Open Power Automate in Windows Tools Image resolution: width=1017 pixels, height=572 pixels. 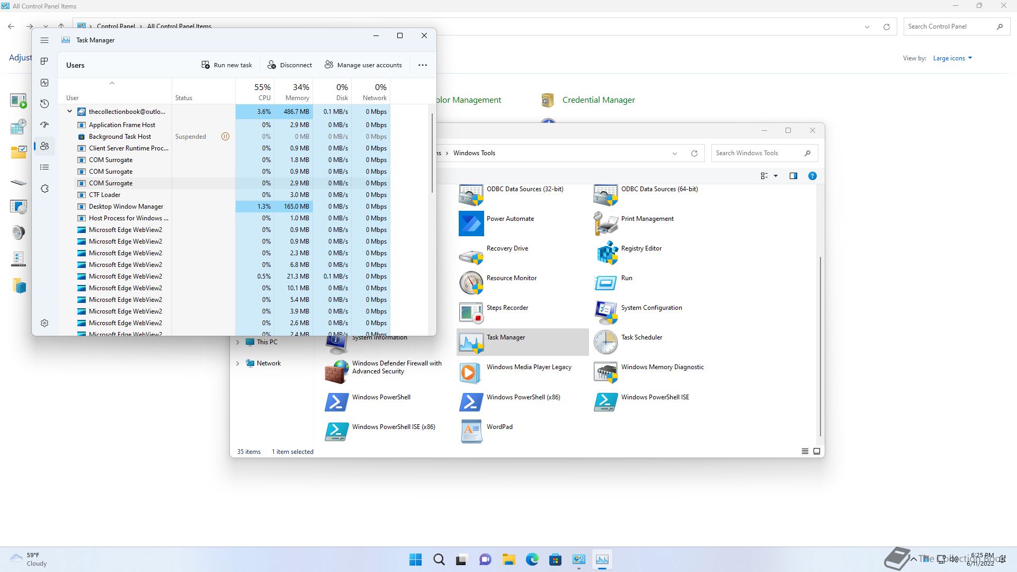pos(471,224)
